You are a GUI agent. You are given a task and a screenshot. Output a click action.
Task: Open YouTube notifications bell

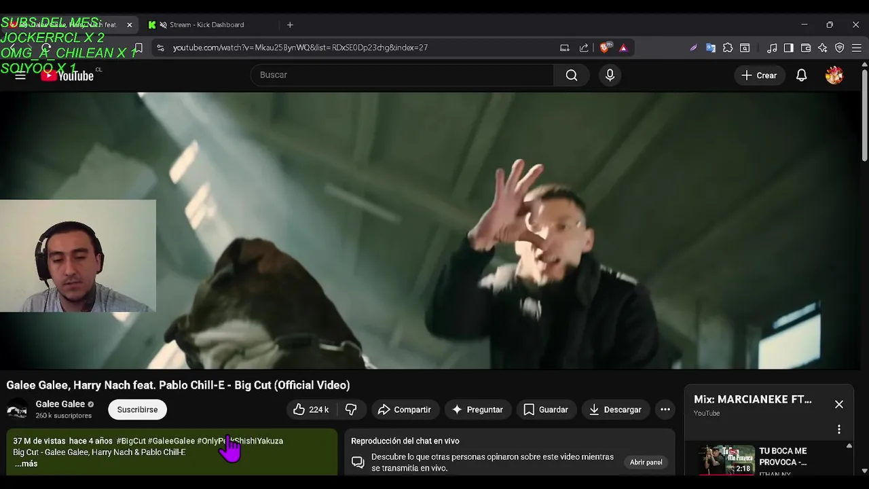[x=801, y=75]
